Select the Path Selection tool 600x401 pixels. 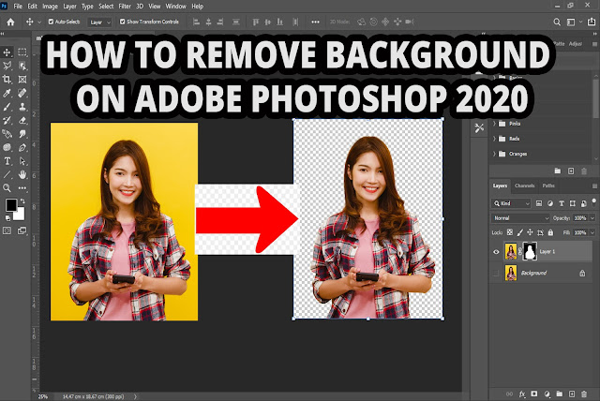point(22,161)
